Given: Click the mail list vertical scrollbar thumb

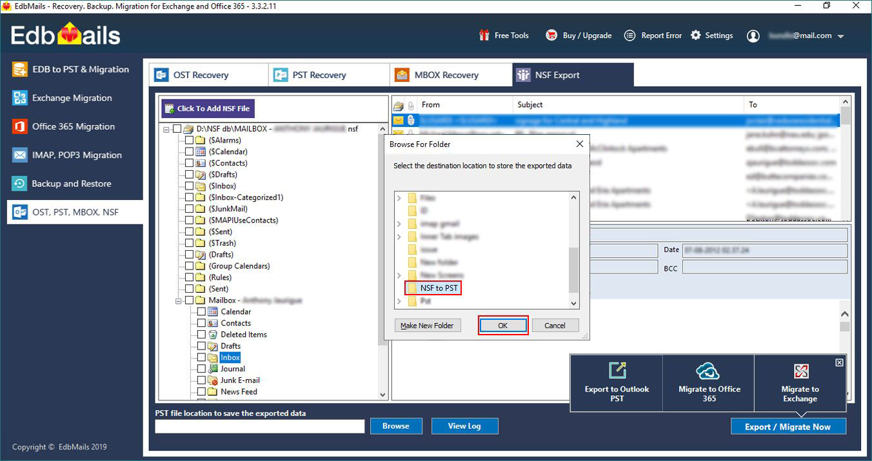Looking at the screenshot, I should coord(845,116).
